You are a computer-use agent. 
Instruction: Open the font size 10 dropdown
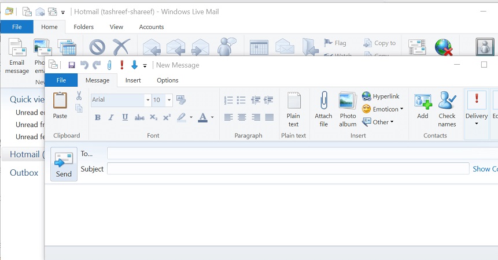169,100
